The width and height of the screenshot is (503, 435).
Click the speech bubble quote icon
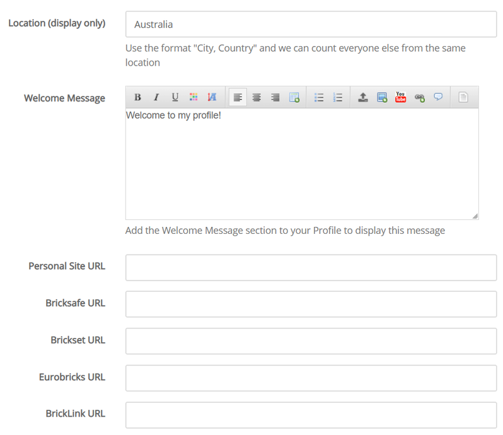click(438, 98)
